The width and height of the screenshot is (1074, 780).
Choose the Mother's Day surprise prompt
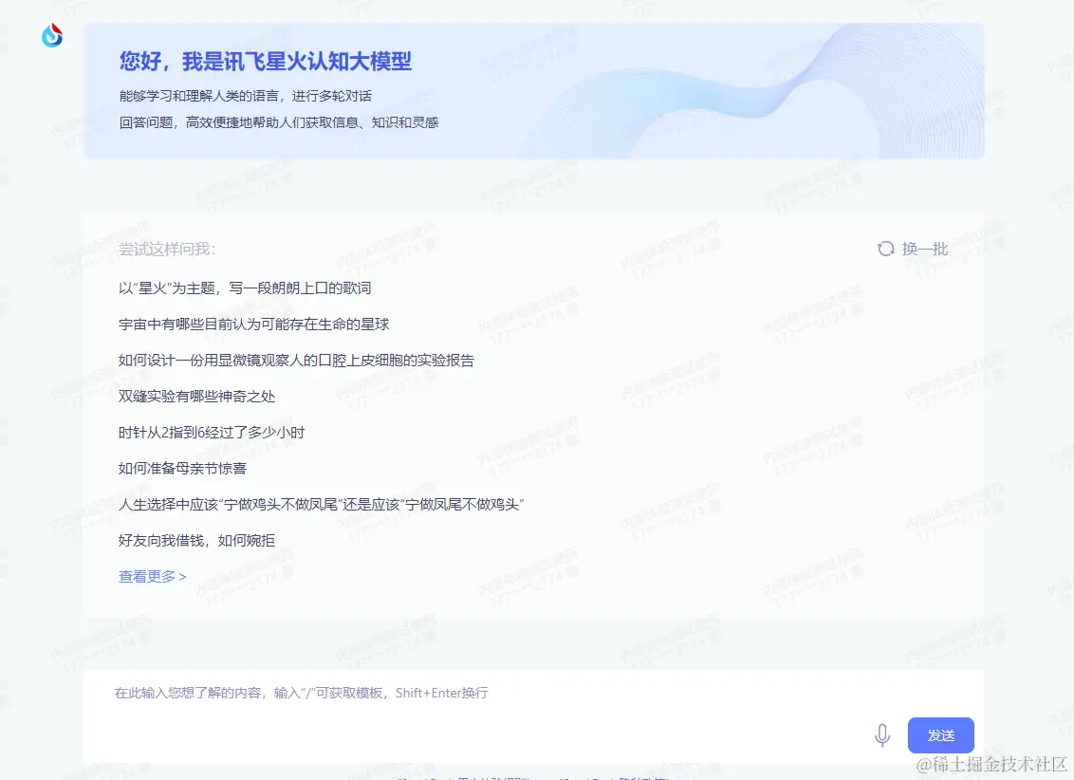[x=184, y=468]
